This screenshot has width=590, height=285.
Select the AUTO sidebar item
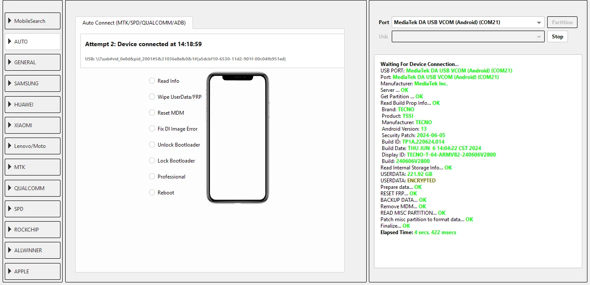(x=32, y=42)
